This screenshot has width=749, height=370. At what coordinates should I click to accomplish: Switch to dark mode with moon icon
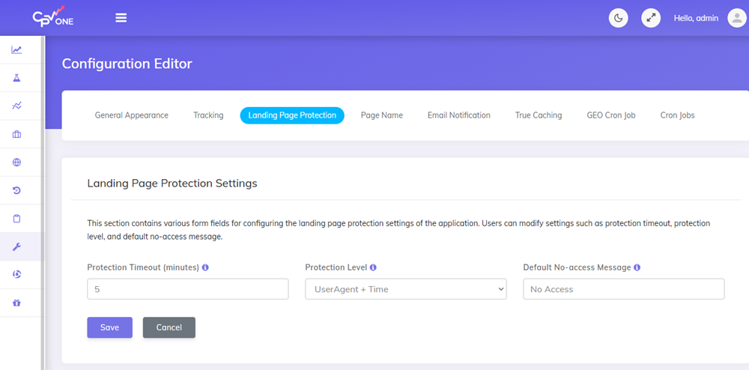[x=618, y=18]
